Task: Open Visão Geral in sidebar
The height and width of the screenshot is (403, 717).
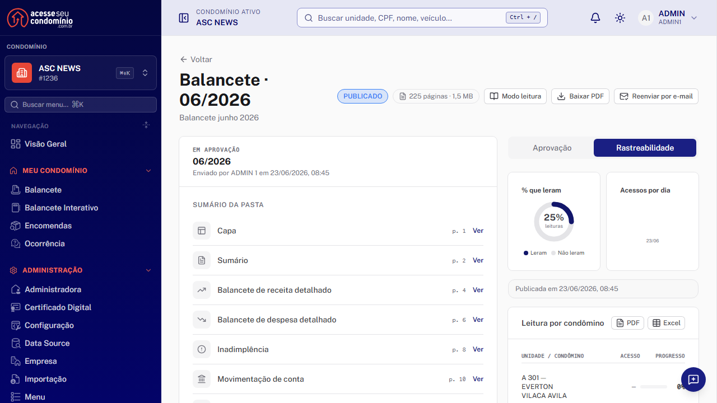Action: [81, 144]
